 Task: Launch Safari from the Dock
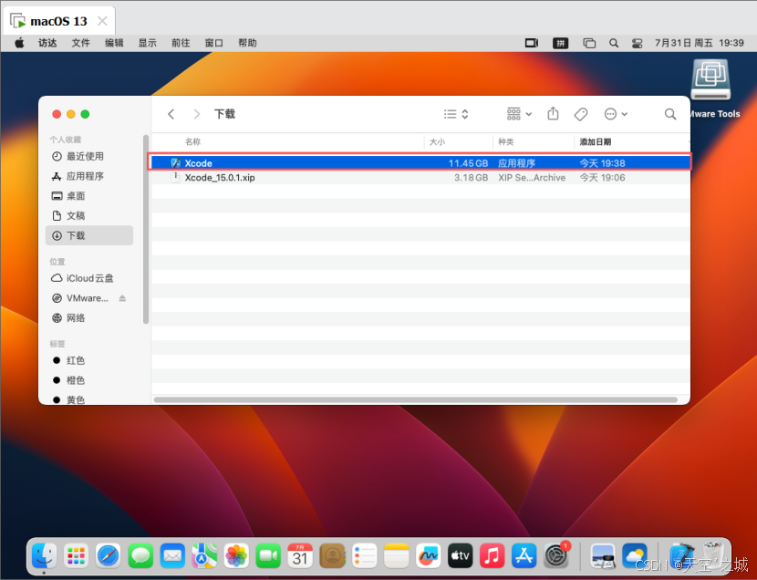click(x=109, y=556)
